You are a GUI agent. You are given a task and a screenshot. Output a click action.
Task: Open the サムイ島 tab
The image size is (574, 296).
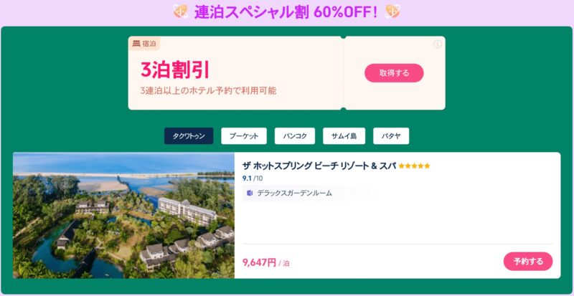344,136
